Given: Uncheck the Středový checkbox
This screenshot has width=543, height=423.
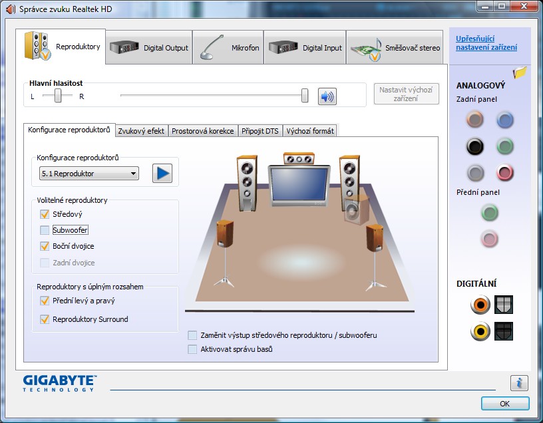Looking at the screenshot, I should [x=45, y=214].
